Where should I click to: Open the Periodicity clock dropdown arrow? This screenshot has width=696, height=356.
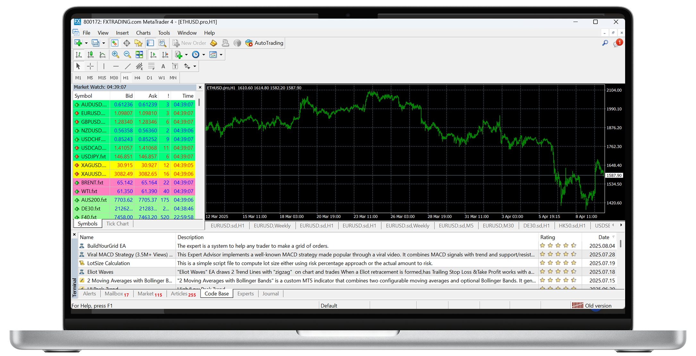click(x=204, y=55)
